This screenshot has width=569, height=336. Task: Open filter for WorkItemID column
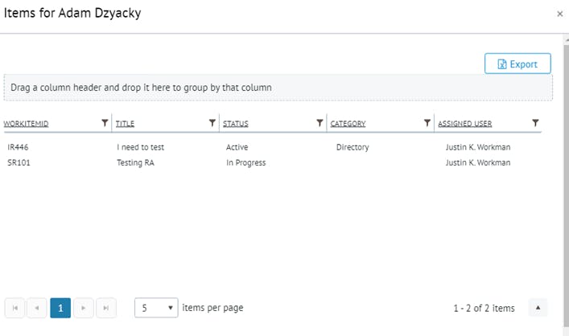[105, 123]
